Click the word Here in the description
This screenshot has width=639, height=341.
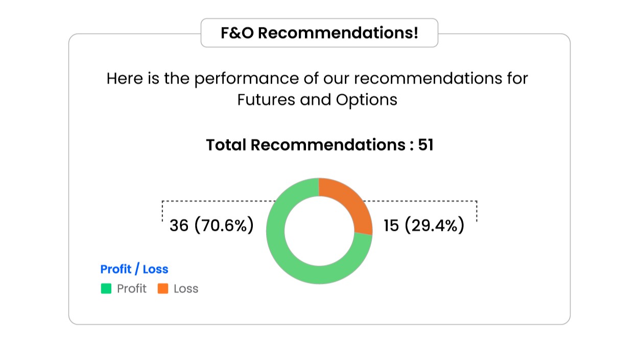(122, 79)
